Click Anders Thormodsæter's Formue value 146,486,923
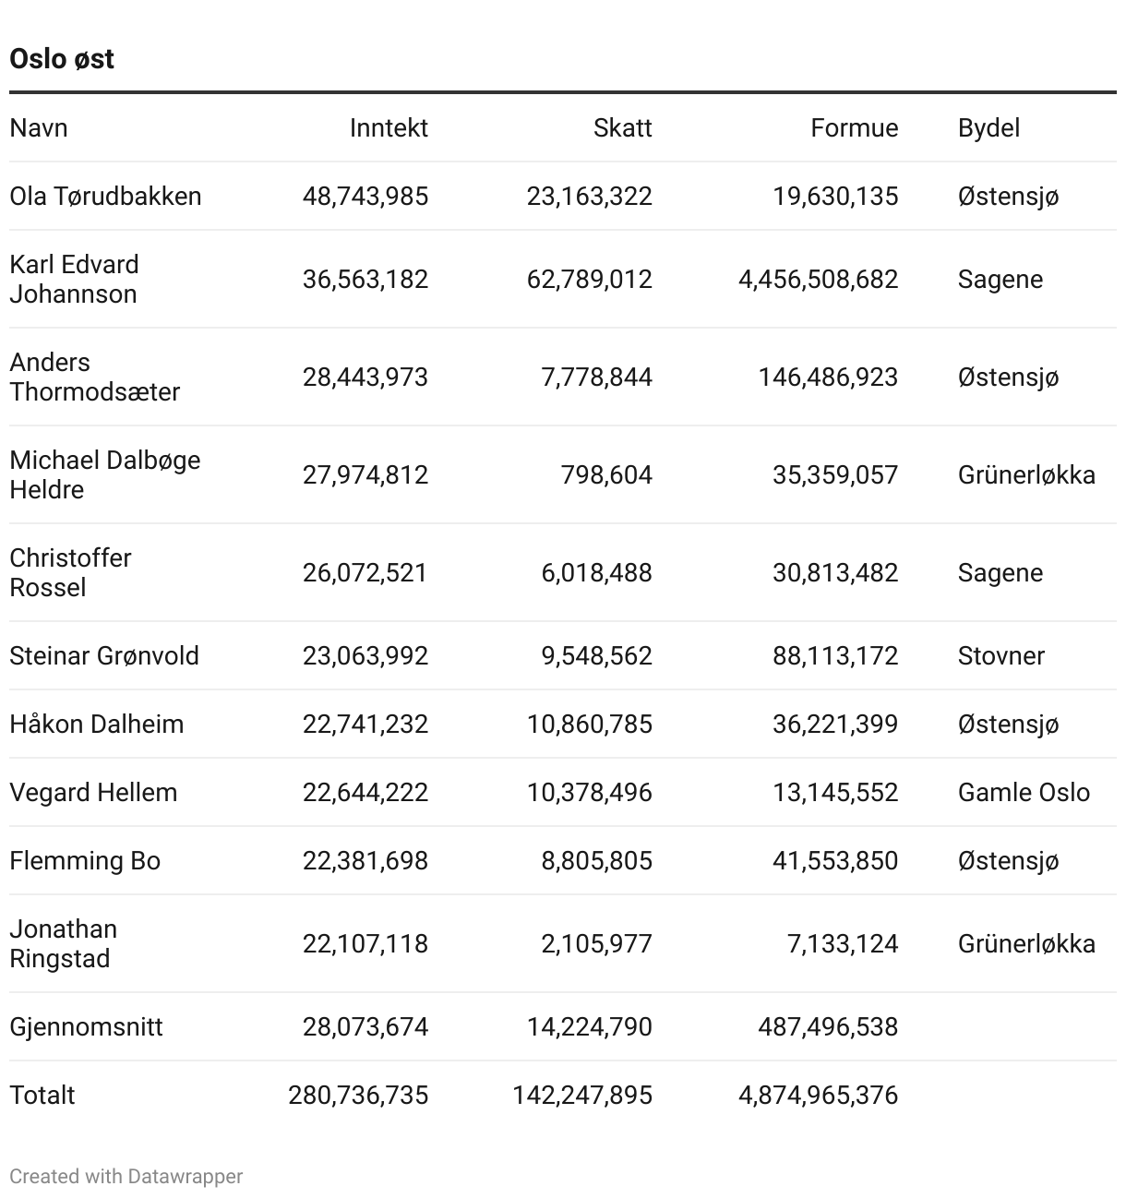The height and width of the screenshot is (1198, 1126). click(x=828, y=377)
